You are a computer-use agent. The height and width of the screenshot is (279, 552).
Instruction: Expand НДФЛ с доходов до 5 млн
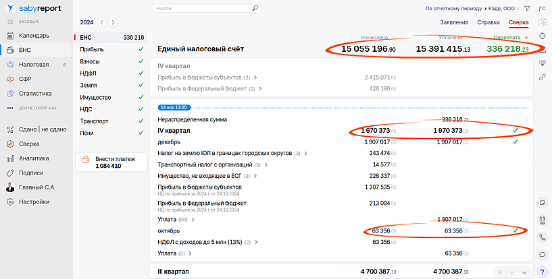257,242
